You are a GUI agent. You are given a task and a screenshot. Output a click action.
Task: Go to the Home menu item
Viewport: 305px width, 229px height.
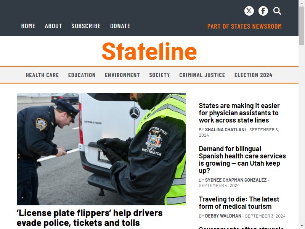(x=28, y=26)
